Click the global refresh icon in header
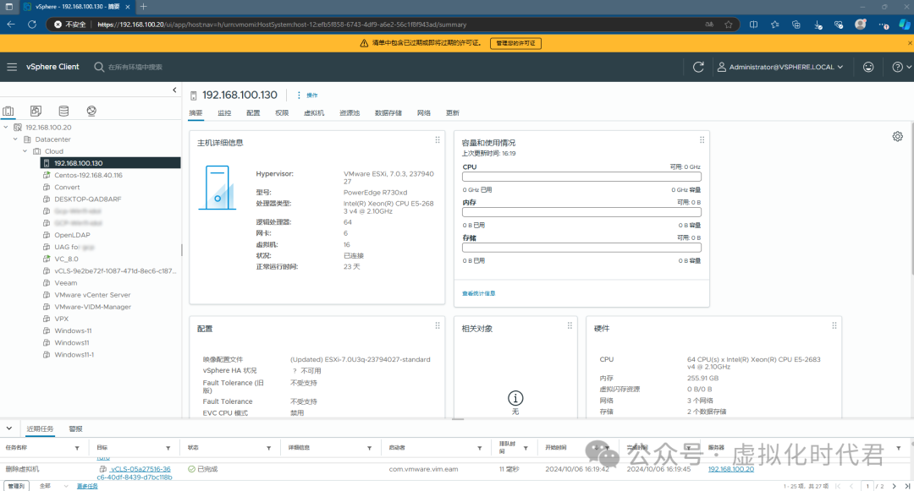914x491 pixels. click(x=698, y=67)
